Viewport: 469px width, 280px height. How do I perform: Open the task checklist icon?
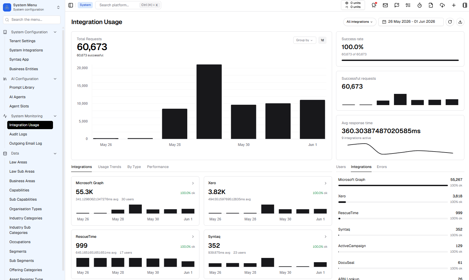click(408, 5)
